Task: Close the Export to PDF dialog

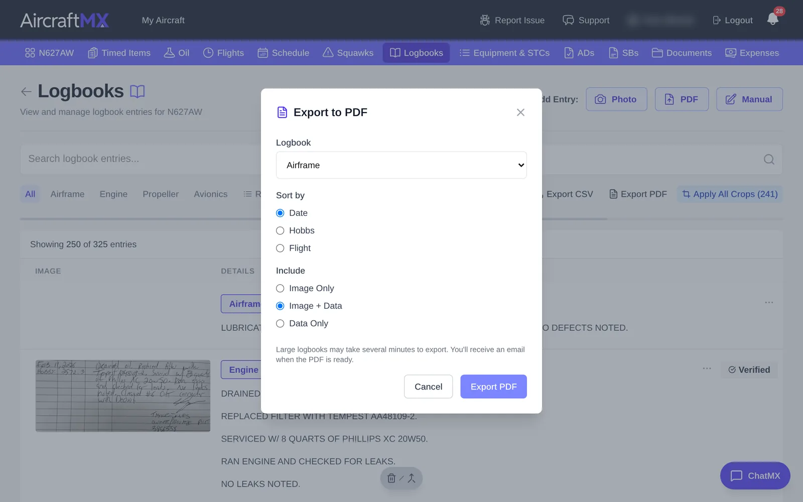Action: point(520,112)
